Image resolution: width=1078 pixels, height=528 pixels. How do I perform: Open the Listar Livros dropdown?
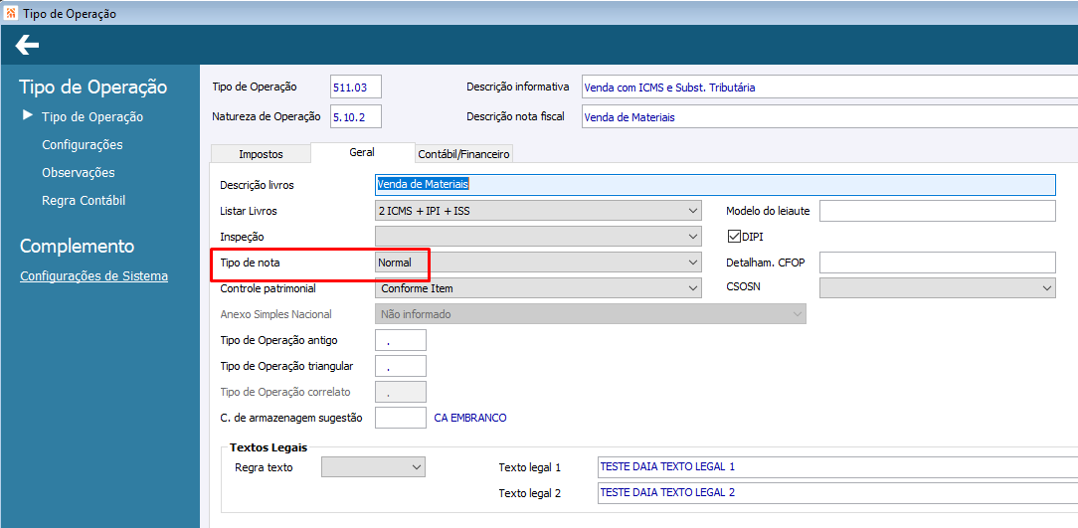point(538,211)
